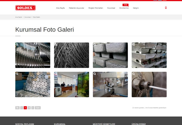Click the SOLDEX logo
This screenshot has height=125, width=182.
point(25,8)
